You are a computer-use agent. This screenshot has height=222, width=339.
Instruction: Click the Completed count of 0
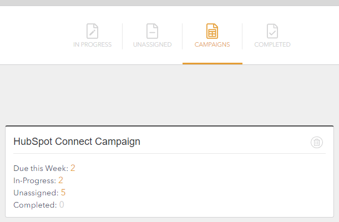tap(62, 204)
